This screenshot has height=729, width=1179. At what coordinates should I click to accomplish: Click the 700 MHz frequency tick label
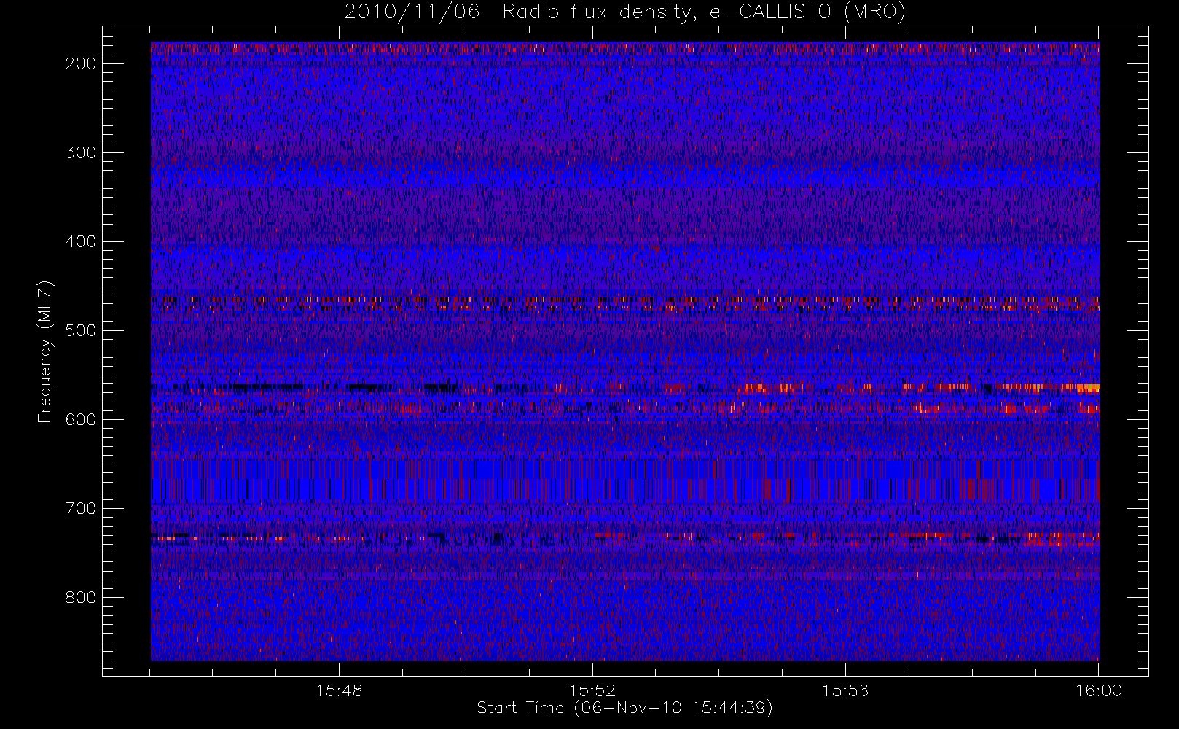[x=80, y=508]
